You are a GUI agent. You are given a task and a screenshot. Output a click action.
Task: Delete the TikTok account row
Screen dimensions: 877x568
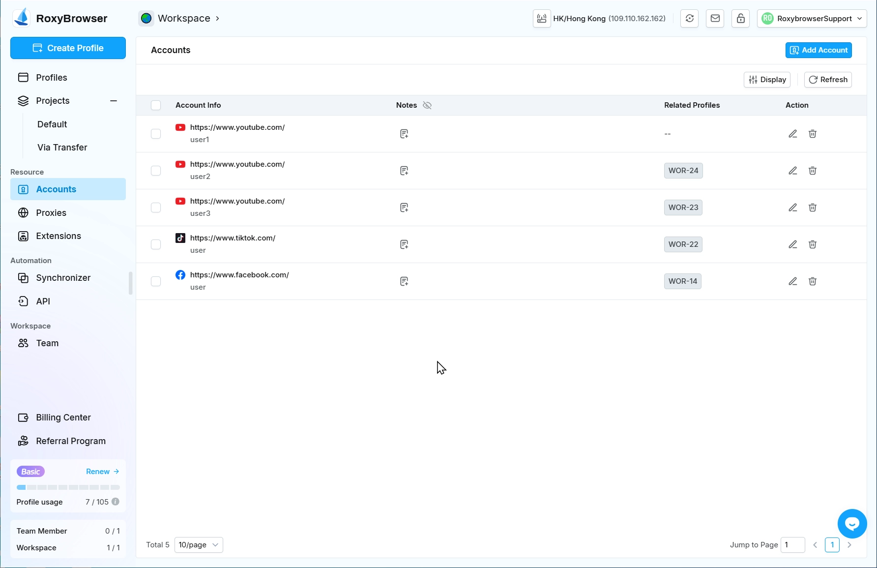(x=812, y=244)
